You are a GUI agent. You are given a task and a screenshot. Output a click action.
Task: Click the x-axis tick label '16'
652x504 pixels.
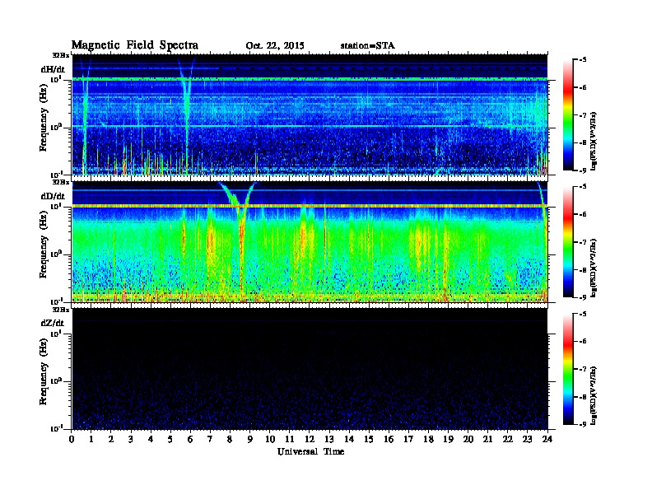point(389,439)
